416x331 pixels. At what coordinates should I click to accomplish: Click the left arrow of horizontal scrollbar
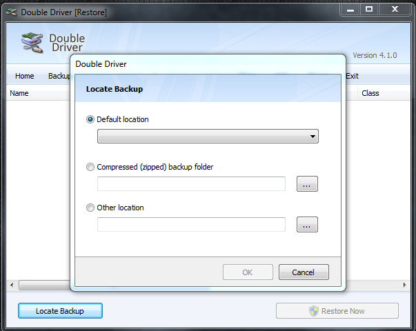tap(12, 285)
